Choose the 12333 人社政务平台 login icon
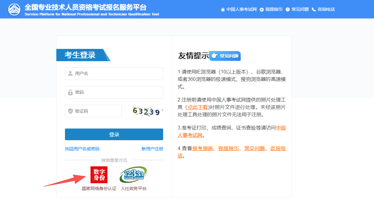 133,175
